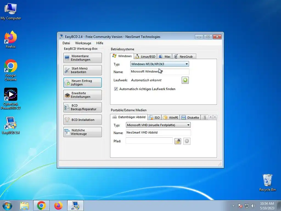Open Google Chrome desktop shortcut
Screen dimensions: 281x211
(x=11, y=70)
